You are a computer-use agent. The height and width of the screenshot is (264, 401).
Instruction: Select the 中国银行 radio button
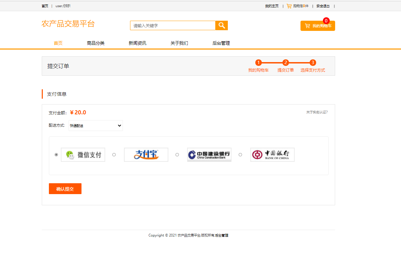[x=240, y=155]
